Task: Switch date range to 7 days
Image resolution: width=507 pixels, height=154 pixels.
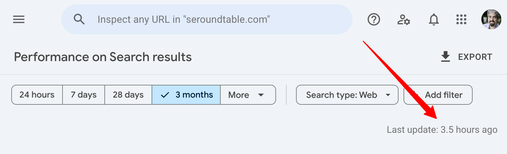Action: pos(83,95)
